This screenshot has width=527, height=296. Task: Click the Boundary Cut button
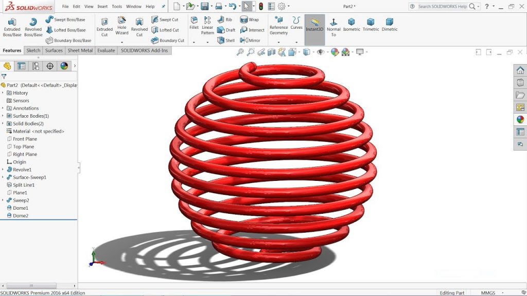167,40
